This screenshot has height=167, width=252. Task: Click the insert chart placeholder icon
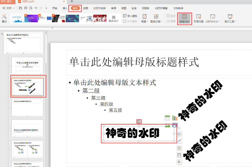point(175,118)
